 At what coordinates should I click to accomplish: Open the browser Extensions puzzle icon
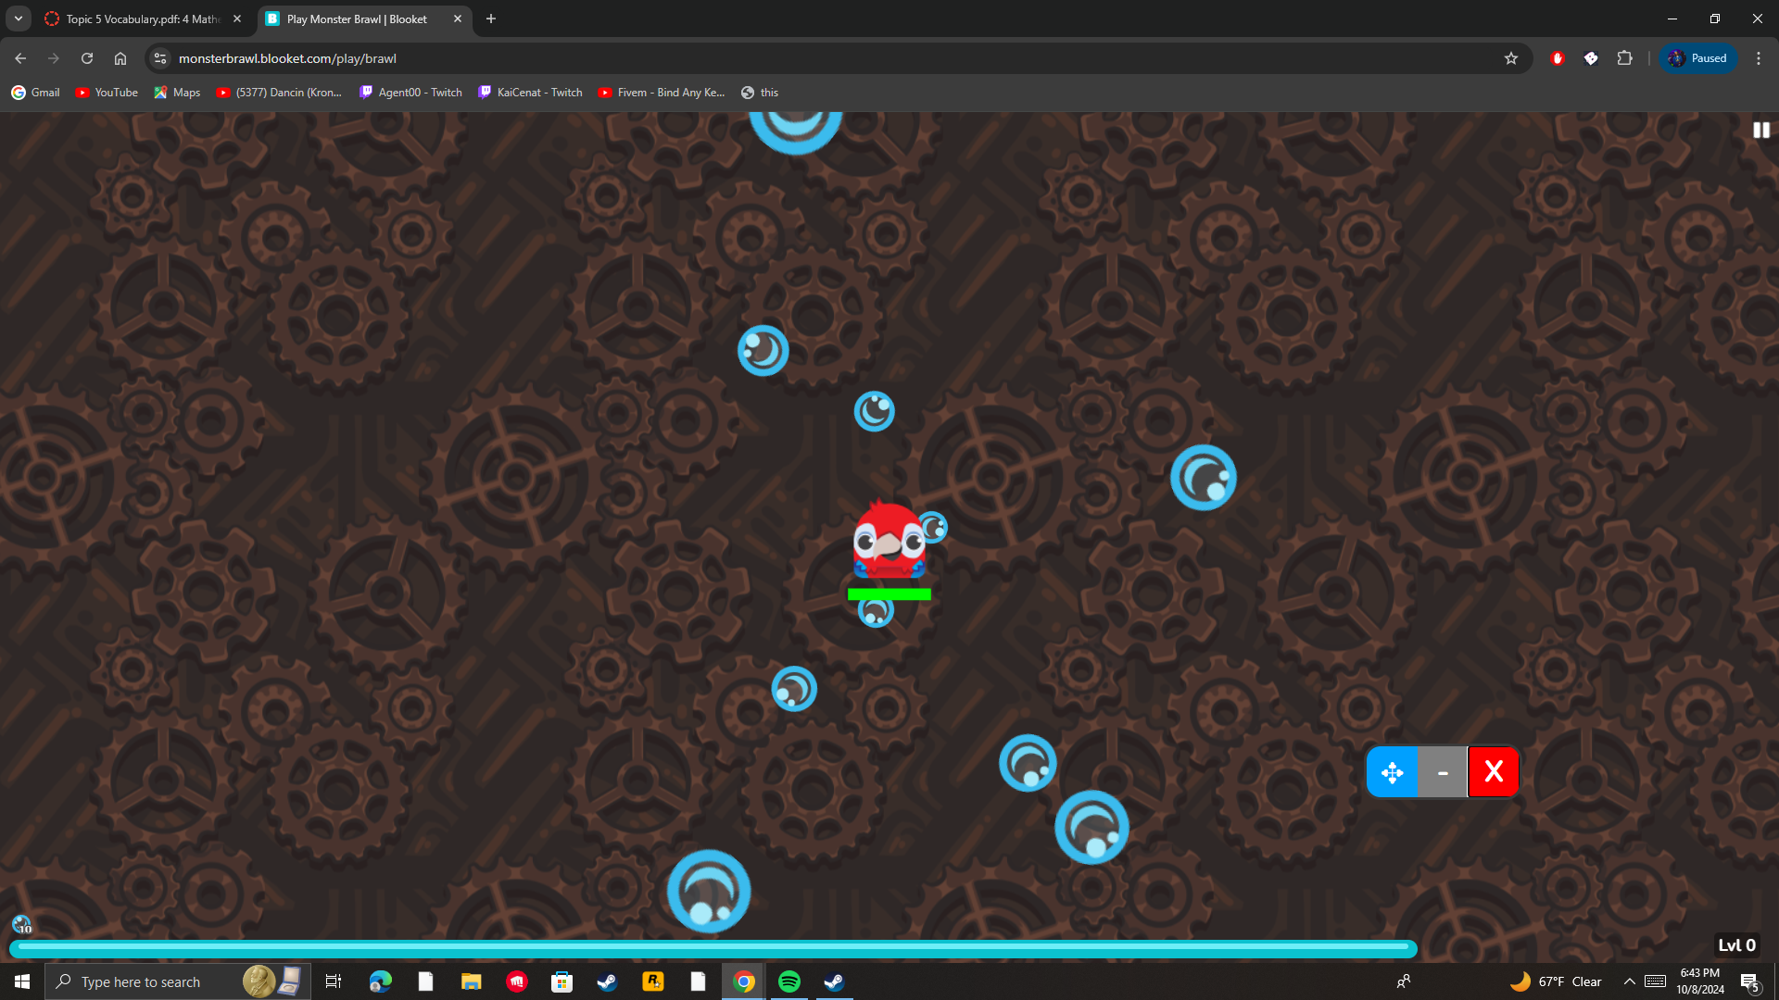click(1624, 58)
